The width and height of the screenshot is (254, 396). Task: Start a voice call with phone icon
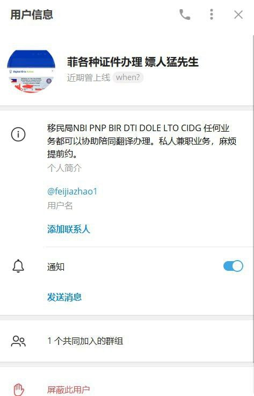185,15
